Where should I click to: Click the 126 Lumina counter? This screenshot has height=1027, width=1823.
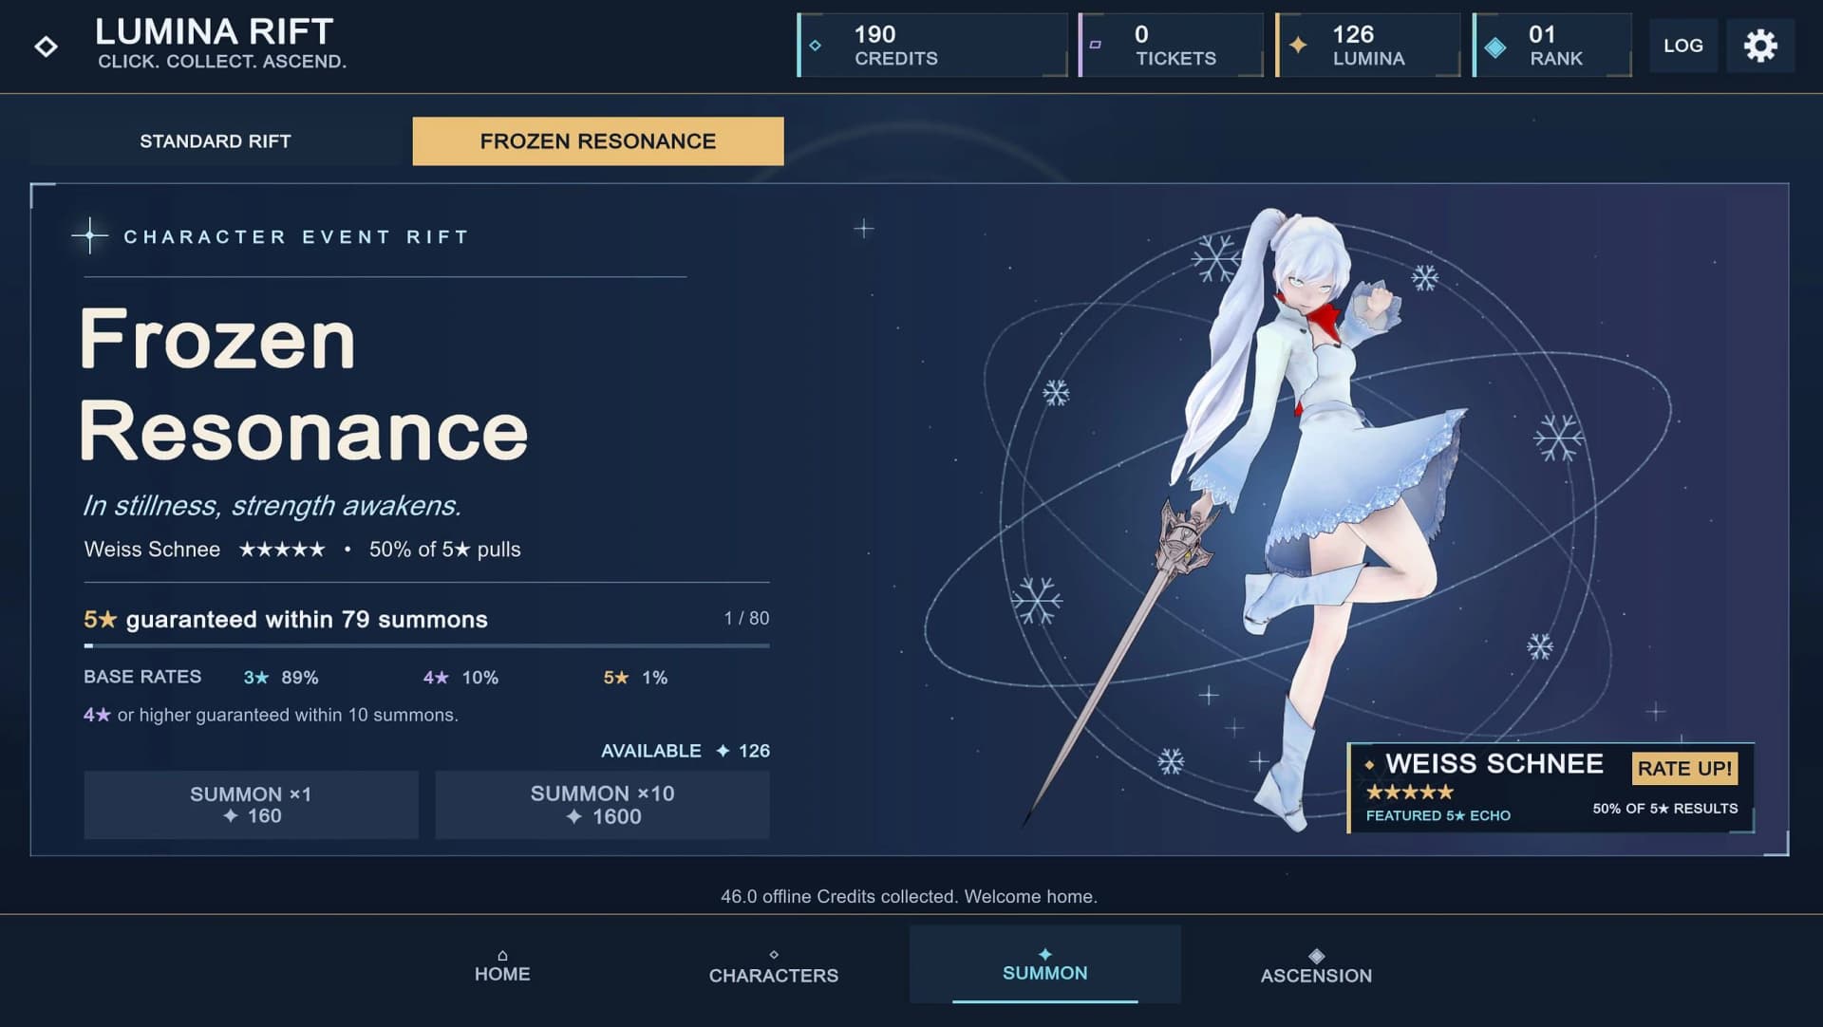[1368, 46]
